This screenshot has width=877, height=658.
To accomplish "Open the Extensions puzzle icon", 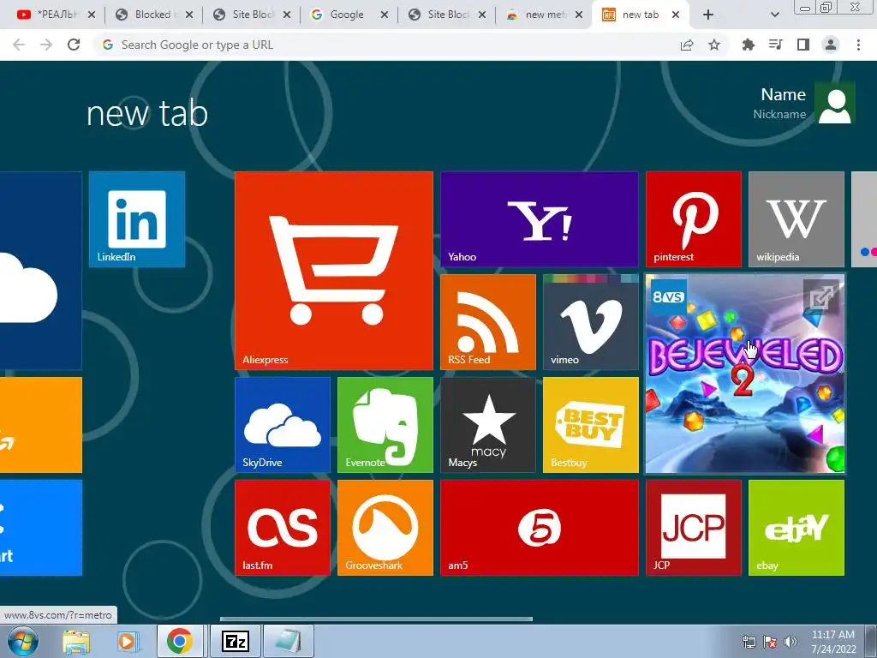I will coord(748,45).
